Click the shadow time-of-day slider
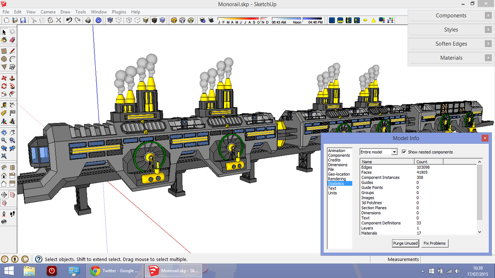 297,19
